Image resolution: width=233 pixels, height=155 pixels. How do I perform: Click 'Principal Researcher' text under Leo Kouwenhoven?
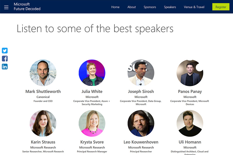point(141,152)
